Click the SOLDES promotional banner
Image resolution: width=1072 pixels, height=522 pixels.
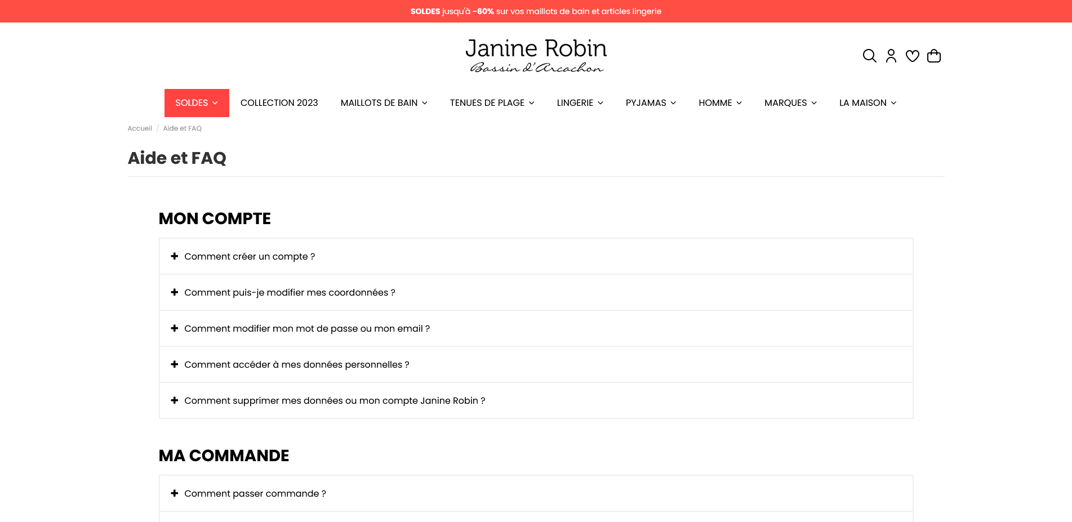pos(536,11)
